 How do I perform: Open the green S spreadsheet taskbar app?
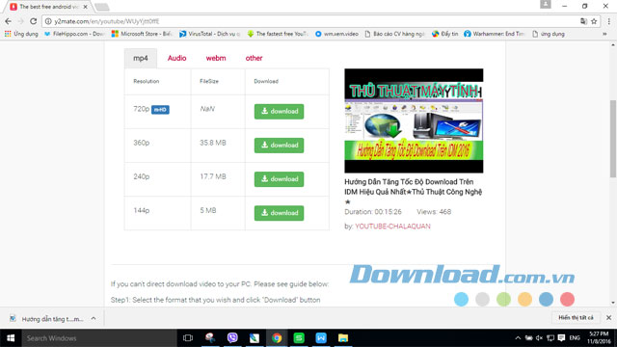[x=299, y=338]
